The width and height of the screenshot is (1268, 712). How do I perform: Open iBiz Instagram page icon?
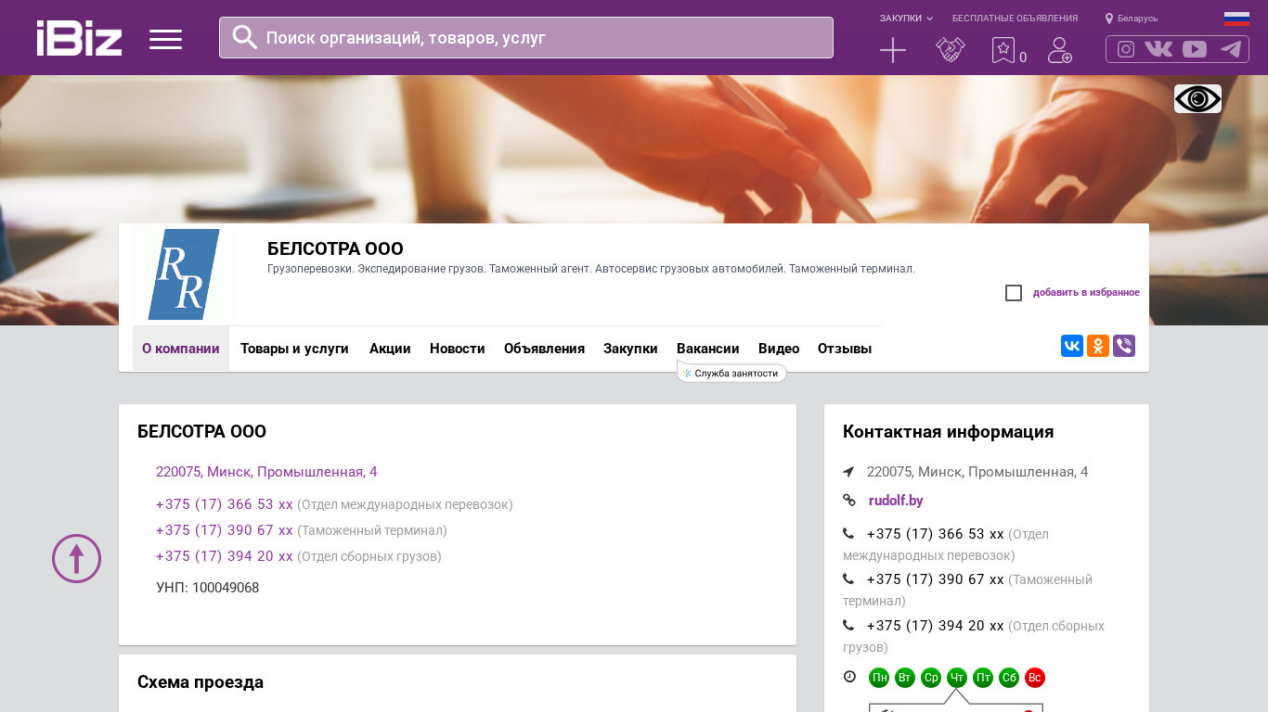[x=1126, y=49]
